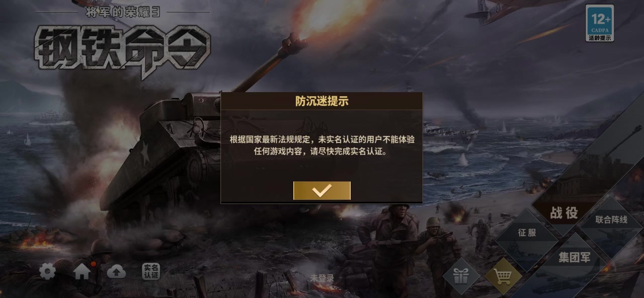Screen dimensions: 644x298
Task: Select the 集团军 army group tile
Action: [x=574, y=258]
